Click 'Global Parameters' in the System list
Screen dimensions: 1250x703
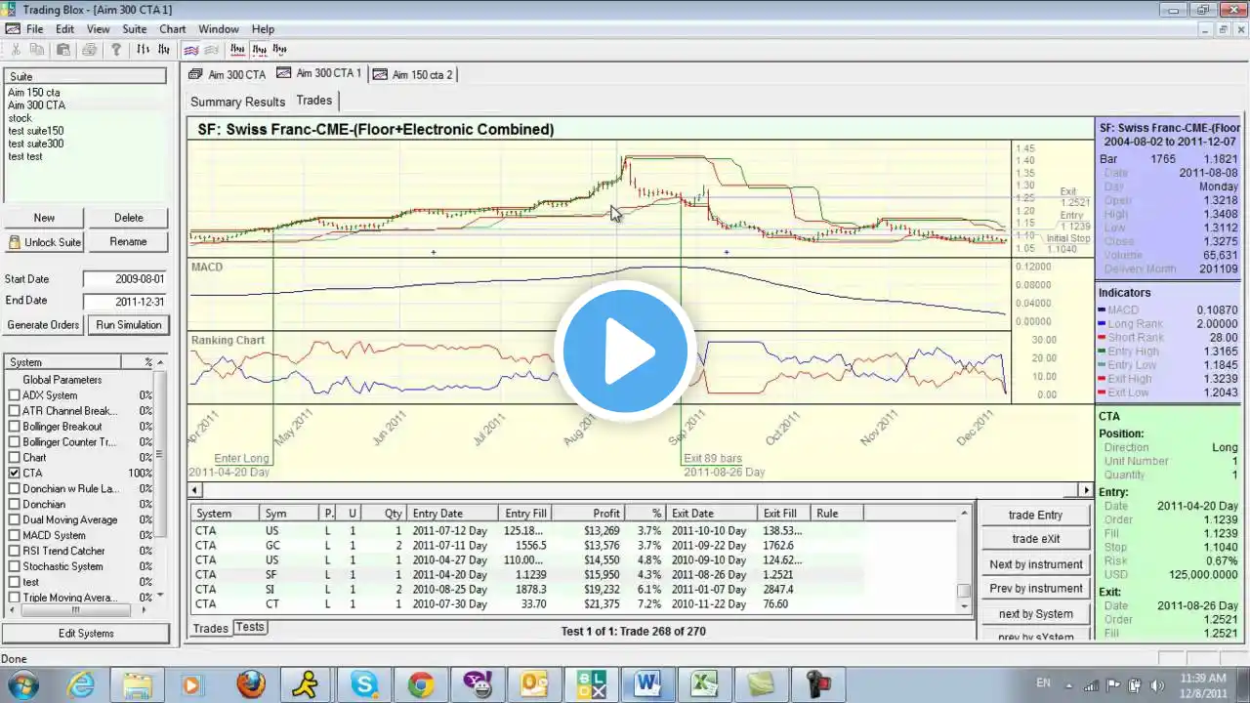[62, 380]
